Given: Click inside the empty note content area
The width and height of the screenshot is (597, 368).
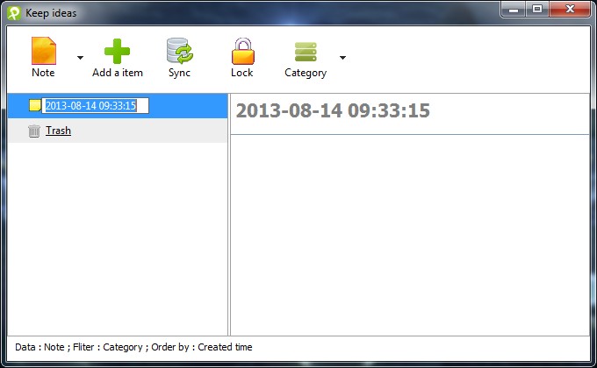Looking at the screenshot, I should (x=410, y=235).
